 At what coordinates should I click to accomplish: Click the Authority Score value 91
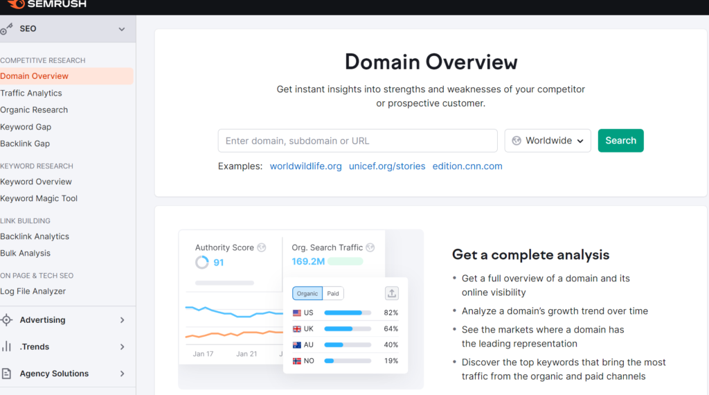pyautogui.click(x=218, y=263)
